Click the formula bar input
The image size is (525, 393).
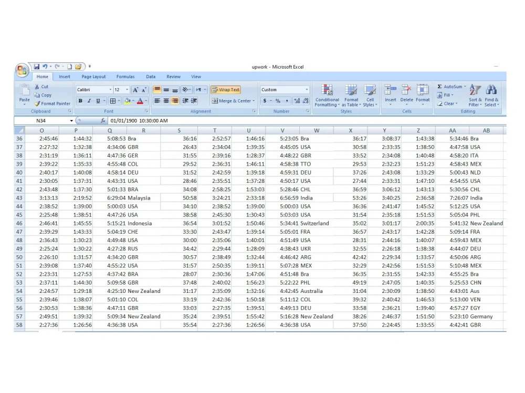[307, 121]
